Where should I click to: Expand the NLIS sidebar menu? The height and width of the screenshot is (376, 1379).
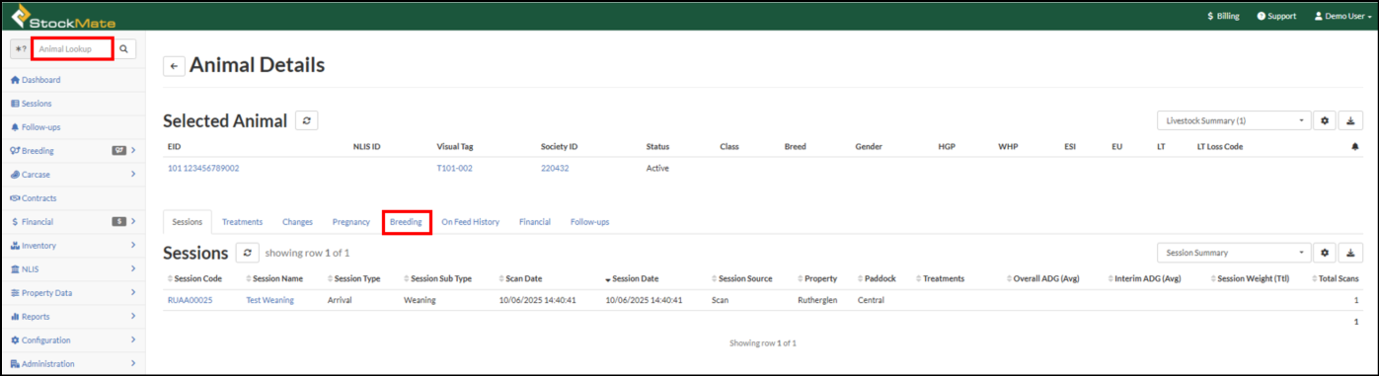click(73, 269)
